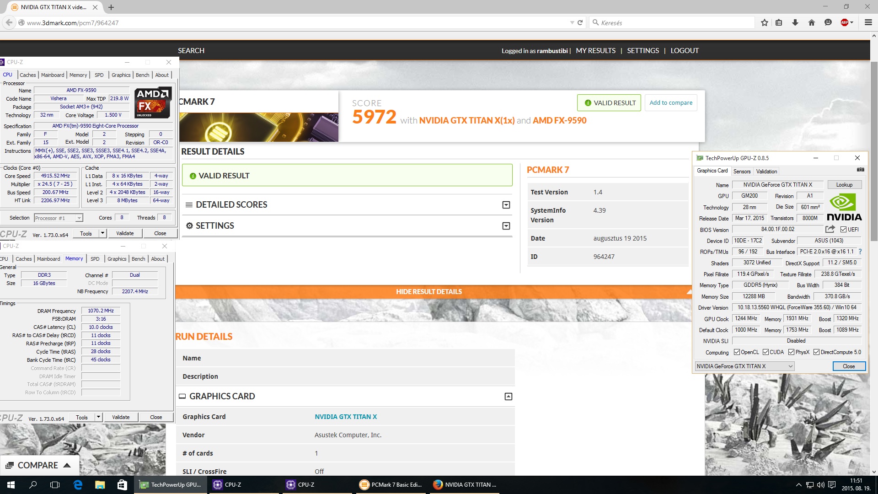
Task: Open the downloads arrow icon
Action: pos(795,22)
